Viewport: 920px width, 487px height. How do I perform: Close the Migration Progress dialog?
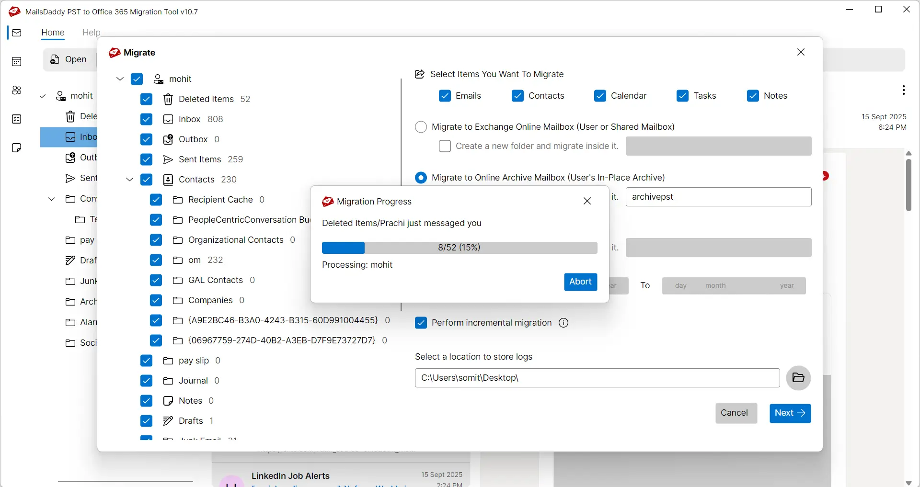coord(587,201)
